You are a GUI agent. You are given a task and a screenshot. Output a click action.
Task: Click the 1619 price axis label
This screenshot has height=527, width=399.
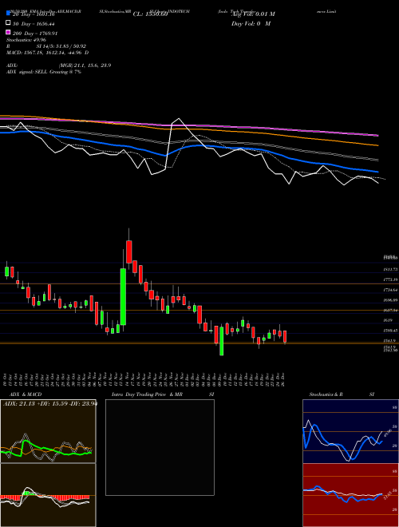coord(388,321)
